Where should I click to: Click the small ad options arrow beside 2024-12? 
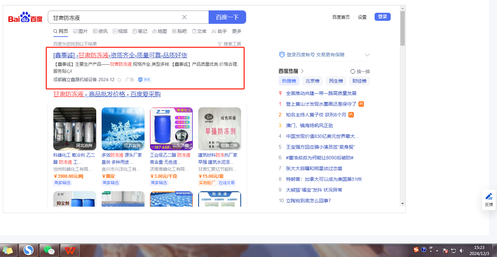click(x=119, y=80)
